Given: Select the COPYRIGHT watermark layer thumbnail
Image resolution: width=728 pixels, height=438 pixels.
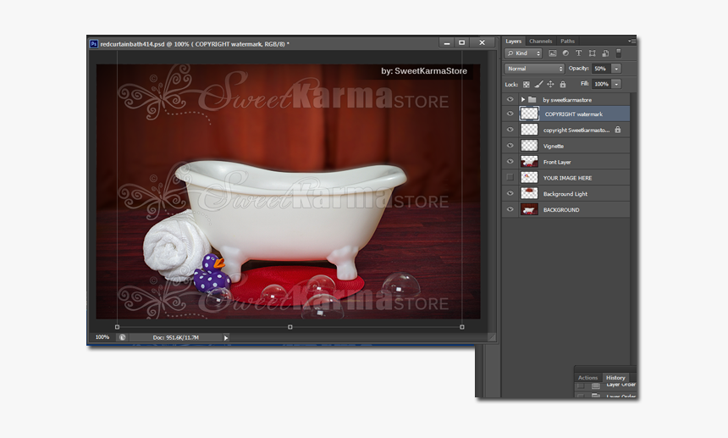Looking at the screenshot, I should pyautogui.click(x=529, y=114).
